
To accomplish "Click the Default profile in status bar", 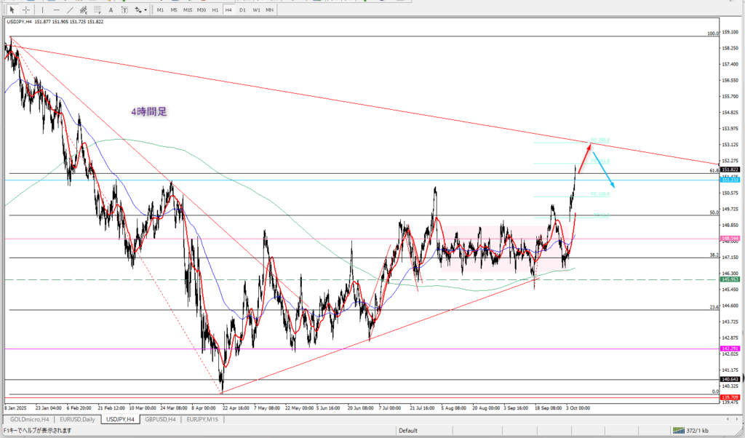I will [x=408, y=430].
